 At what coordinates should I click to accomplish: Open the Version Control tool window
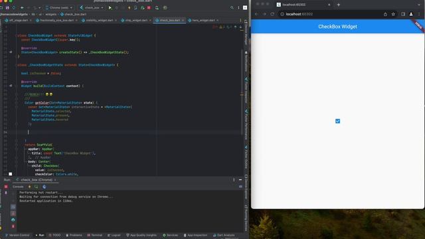click(17, 235)
